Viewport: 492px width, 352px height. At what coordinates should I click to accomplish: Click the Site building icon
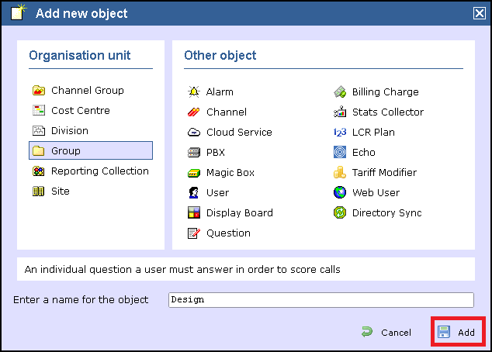[x=39, y=192]
